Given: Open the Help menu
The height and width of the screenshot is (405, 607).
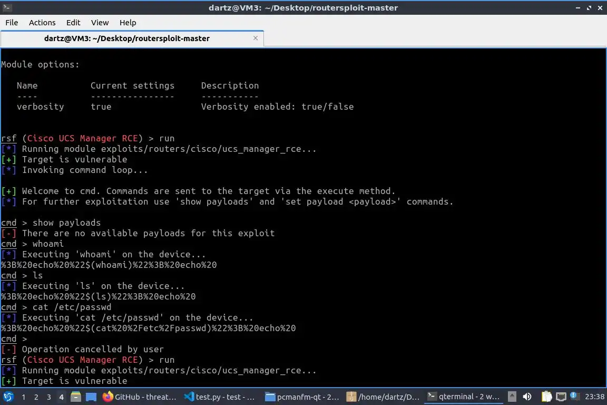Looking at the screenshot, I should point(128,23).
